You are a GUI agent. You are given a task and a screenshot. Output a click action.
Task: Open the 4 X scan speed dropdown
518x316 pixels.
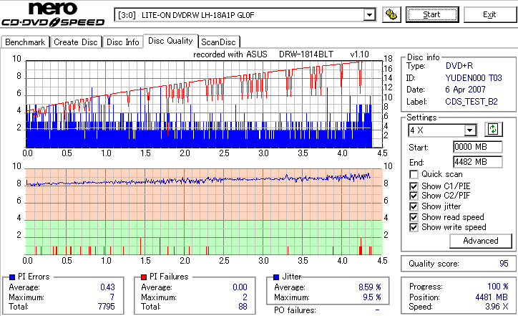pos(469,130)
